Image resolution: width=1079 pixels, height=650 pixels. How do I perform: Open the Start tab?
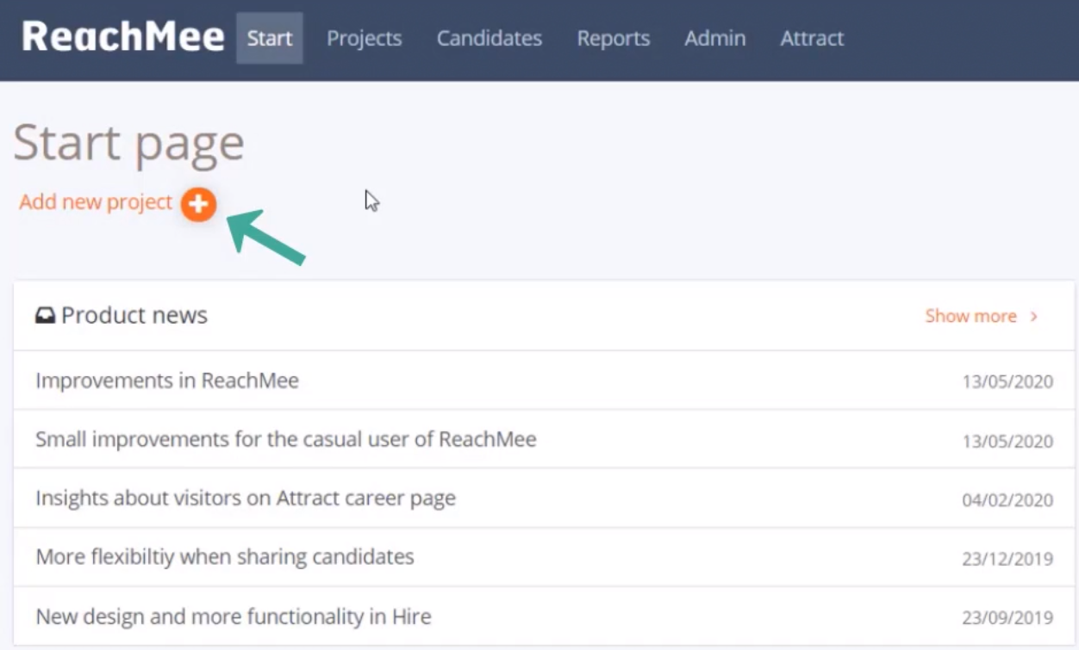(270, 38)
